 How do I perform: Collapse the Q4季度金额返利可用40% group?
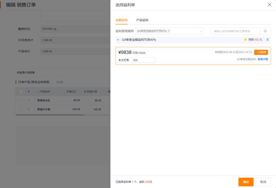[118, 40]
